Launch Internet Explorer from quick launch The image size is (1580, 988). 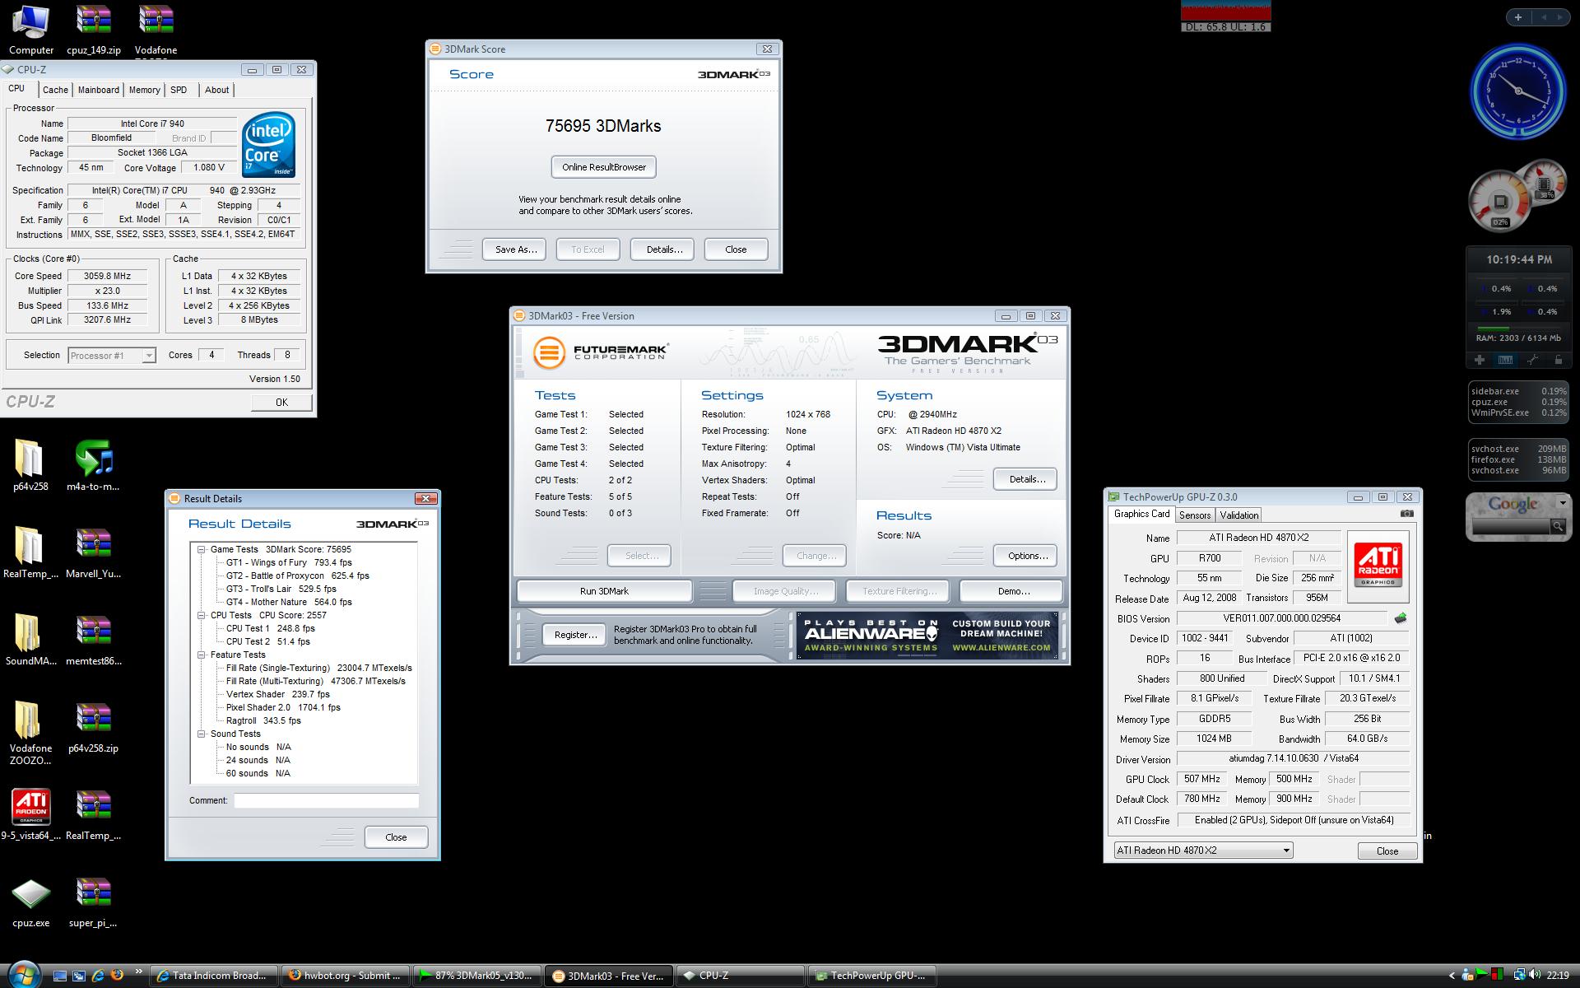[x=98, y=976]
